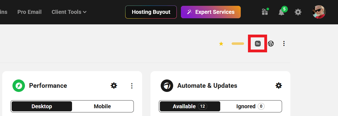Open the top bar settings gear

pos(298,12)
